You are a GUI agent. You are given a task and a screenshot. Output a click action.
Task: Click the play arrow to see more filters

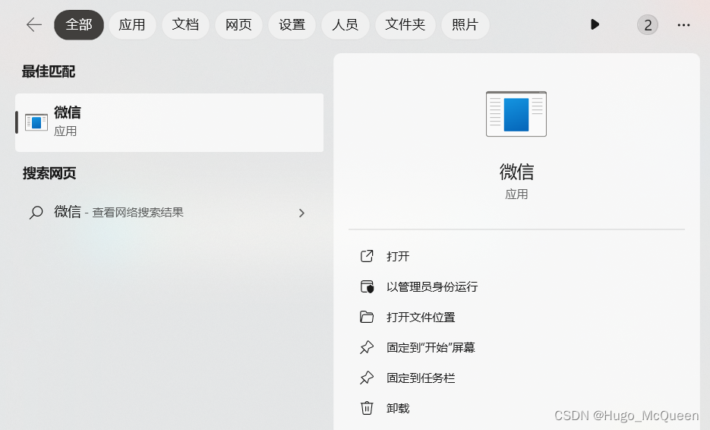tap(595, 24)
